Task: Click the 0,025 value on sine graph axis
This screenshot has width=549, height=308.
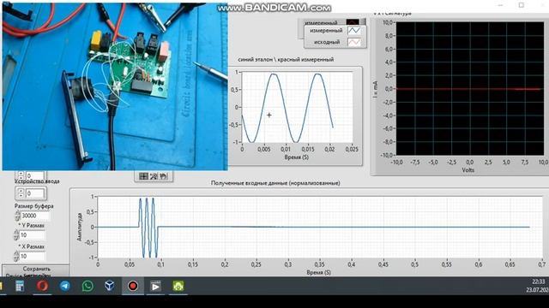Action: 352,149
